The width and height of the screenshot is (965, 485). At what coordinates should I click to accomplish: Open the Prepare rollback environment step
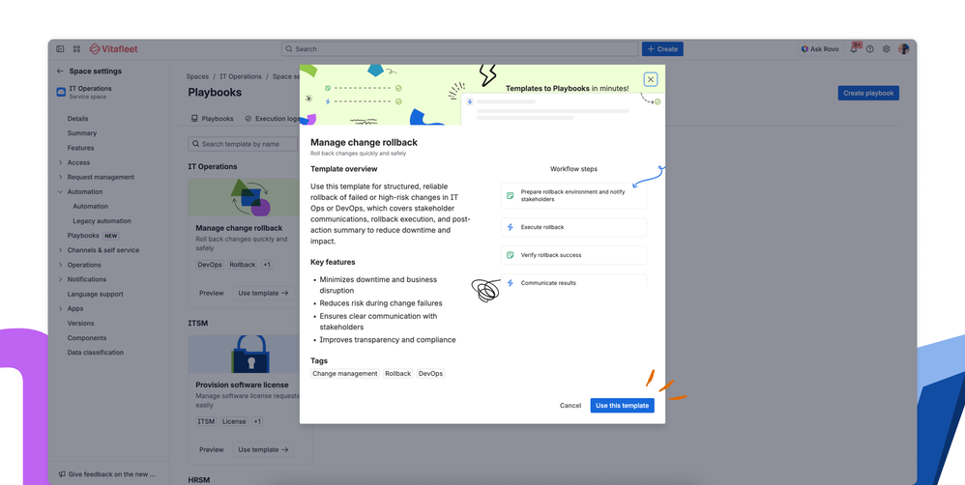(573, 195)
